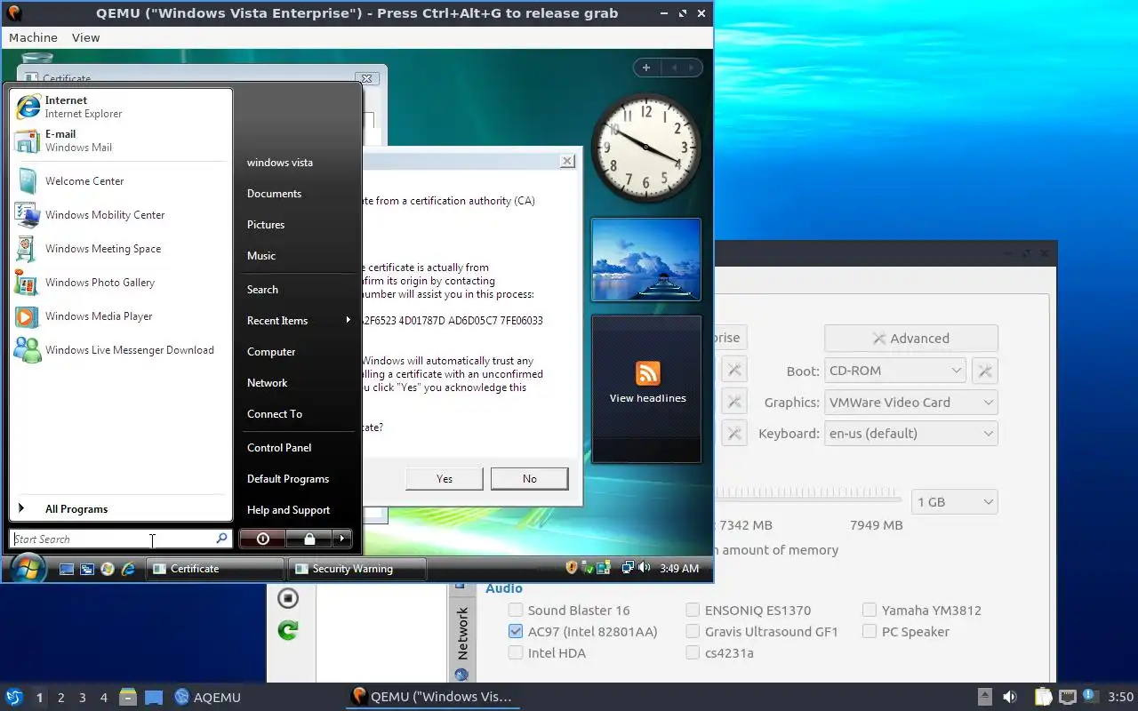Enable Gravis Ultrasound GF1 checkbox

pos(693,632)
